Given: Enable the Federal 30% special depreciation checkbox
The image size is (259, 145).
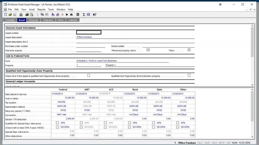Looking at the screenshot, I should point(57,123).
